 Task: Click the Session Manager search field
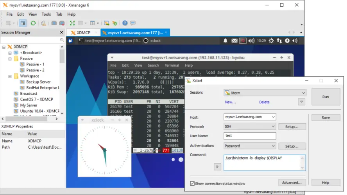pyautogui.click(x=30, y=40)
